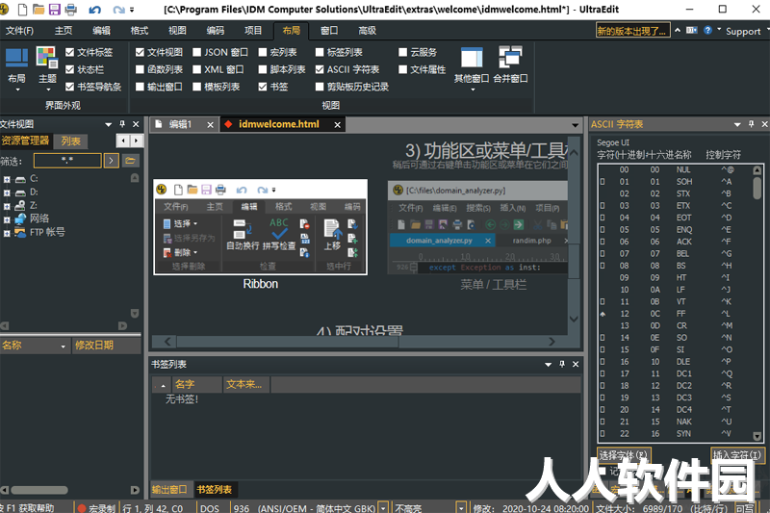Open the ASCII 字符表 panel dropdown arrow
The height and width of the screenshot is (513, 770).
pyautogui.click(x=737, y=124)
